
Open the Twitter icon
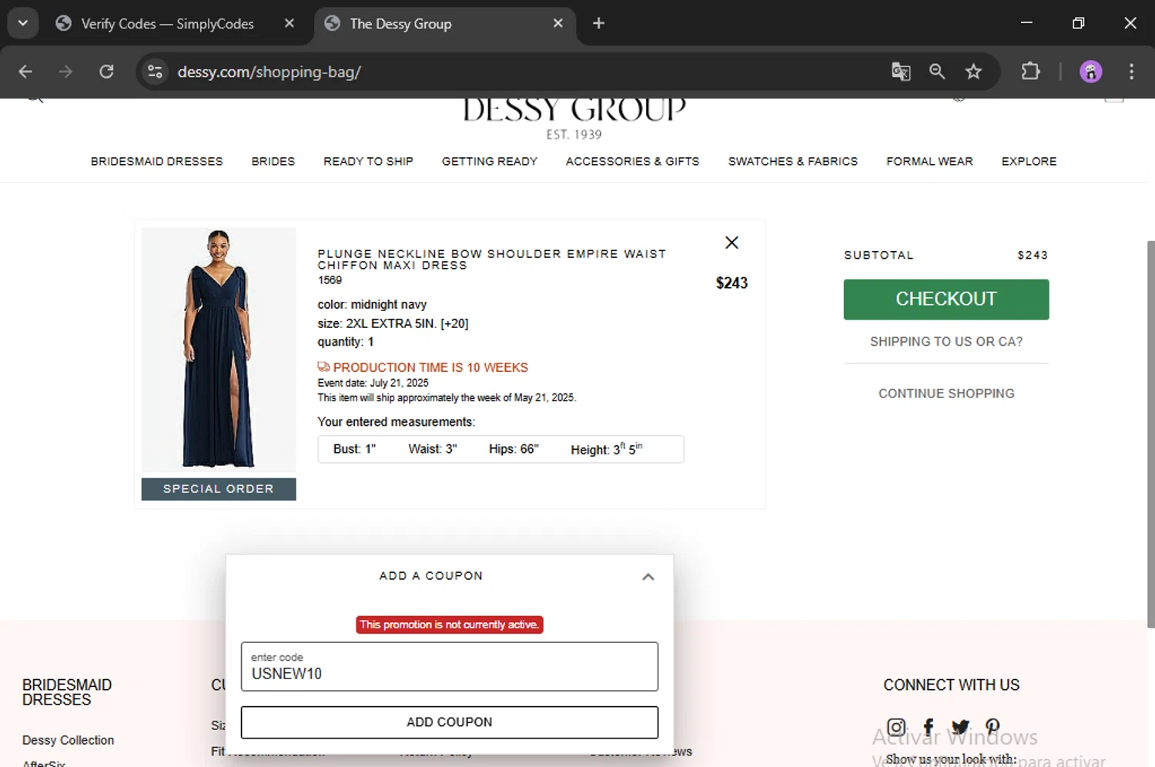point(960,727)
